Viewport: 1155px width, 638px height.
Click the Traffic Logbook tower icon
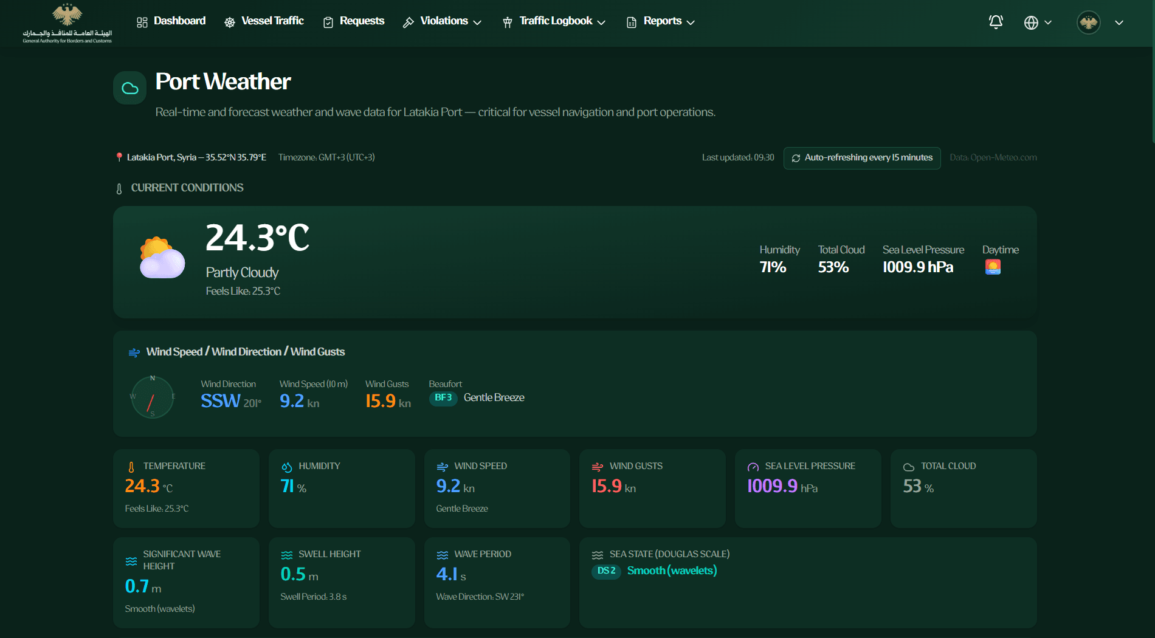coord(508,22)
